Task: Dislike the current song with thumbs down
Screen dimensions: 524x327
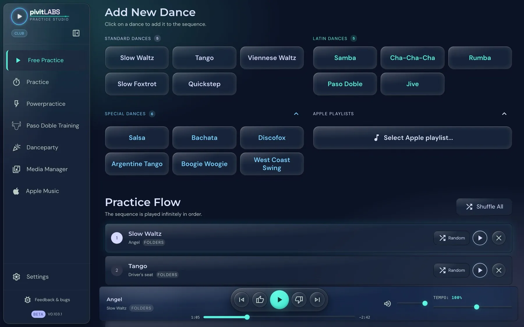Action: pyautogui.click(x=299, y=300)
